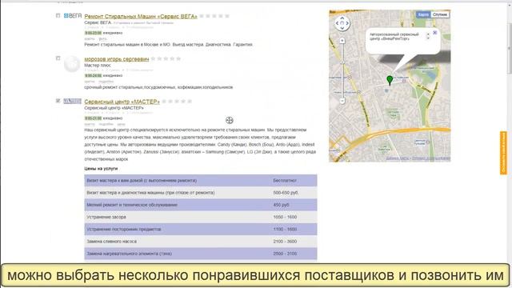
Task: Close the map info balloon
Action: coord(435,33)
